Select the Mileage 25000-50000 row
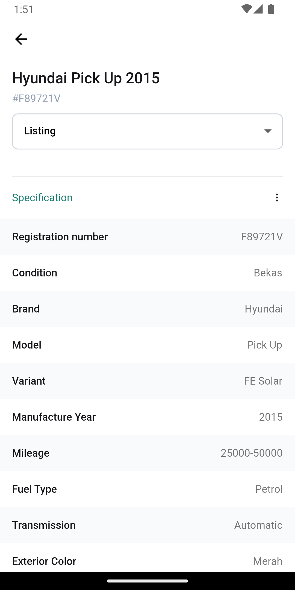 [x=147, y=453]
